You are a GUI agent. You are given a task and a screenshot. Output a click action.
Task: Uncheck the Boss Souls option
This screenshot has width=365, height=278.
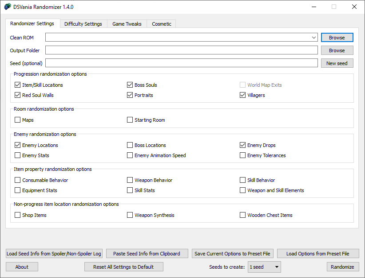point(130,85)
